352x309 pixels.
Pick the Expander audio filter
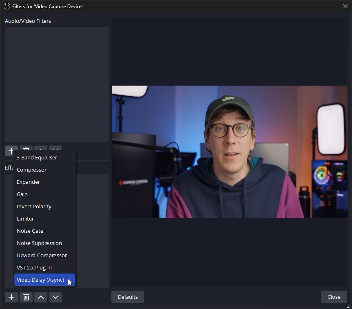(28, 182)
